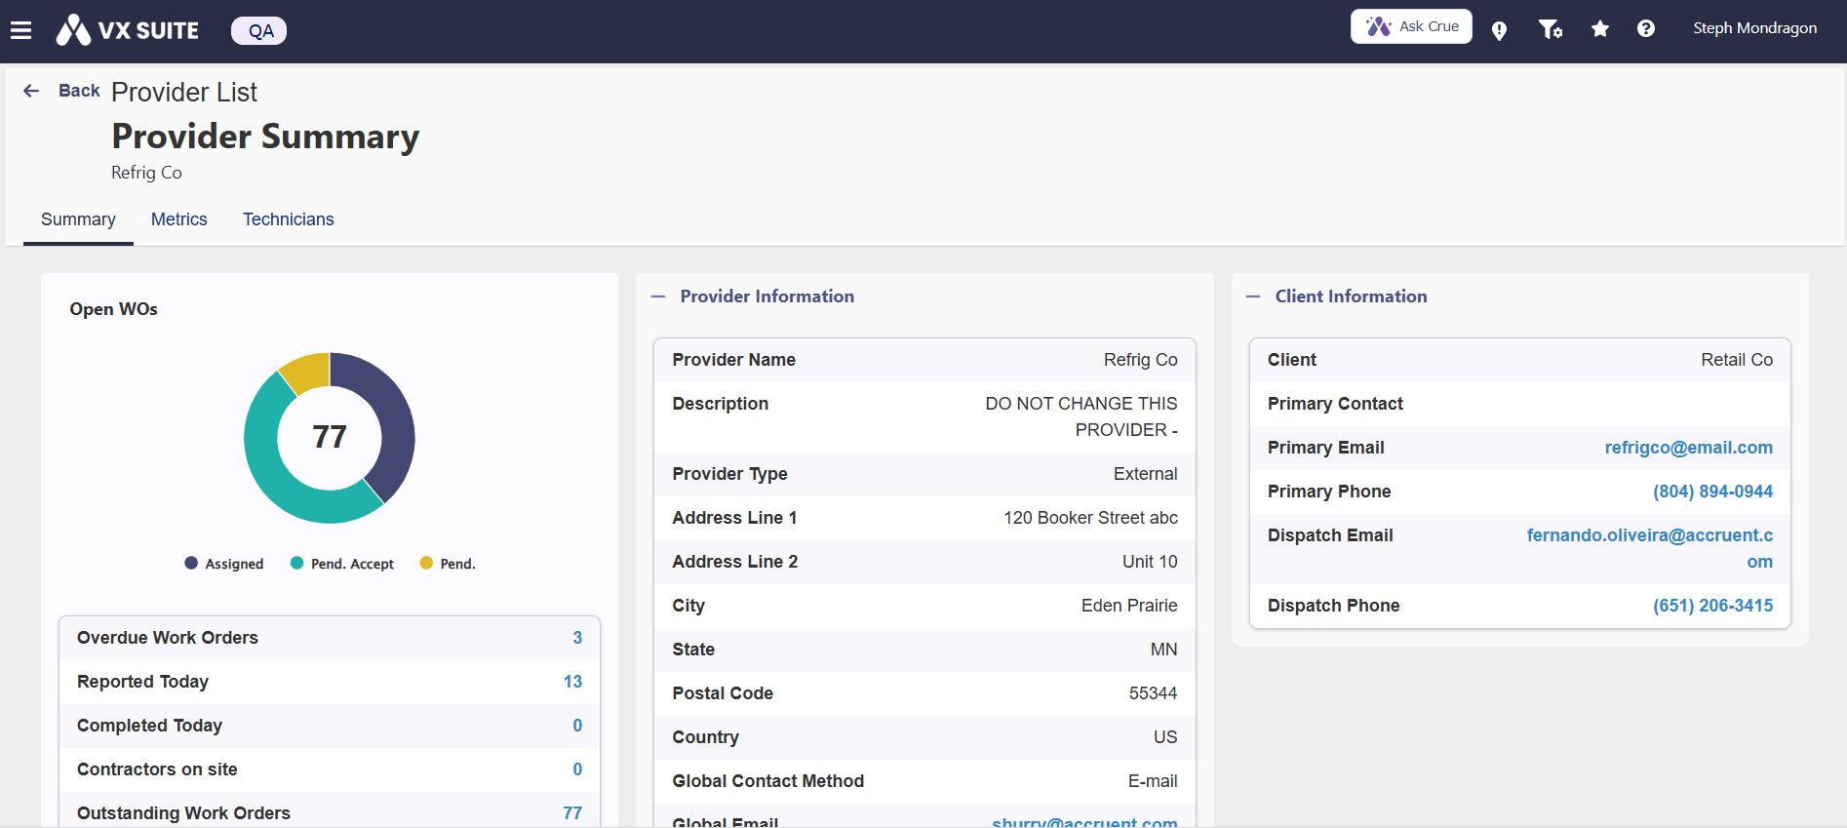
Task: Click the yellow Pend. legend dot
Action: tap(426, 563)
